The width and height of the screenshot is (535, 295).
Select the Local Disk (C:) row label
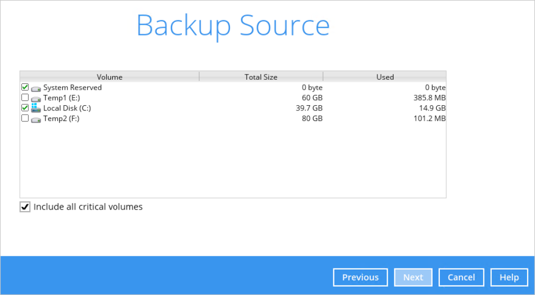(x=67, y=108)
